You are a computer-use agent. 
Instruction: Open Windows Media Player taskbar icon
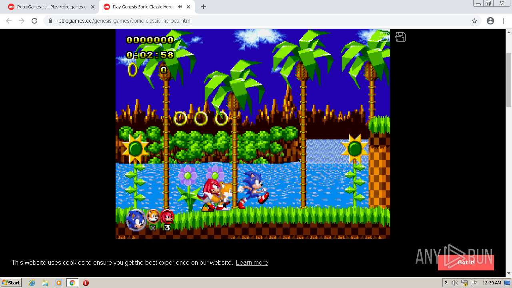[x=59, y=283]
